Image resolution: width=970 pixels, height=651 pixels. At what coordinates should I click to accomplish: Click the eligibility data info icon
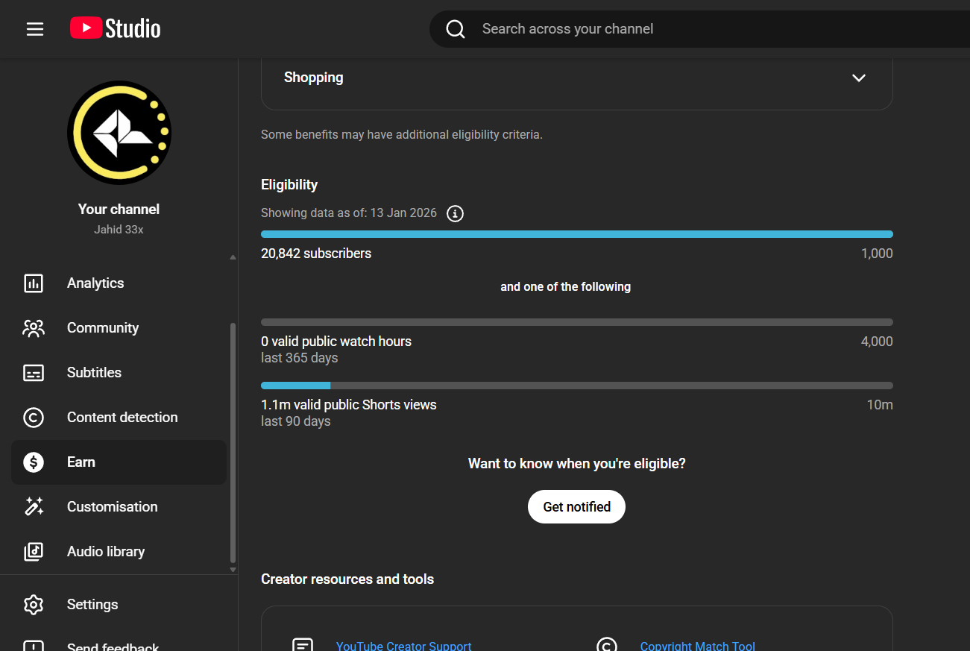(x=455, y=214)
